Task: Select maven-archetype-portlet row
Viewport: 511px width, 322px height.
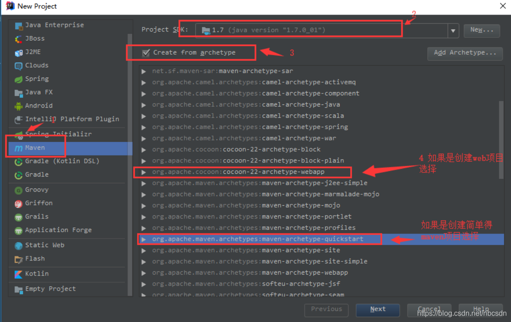Action: [322, 217]
